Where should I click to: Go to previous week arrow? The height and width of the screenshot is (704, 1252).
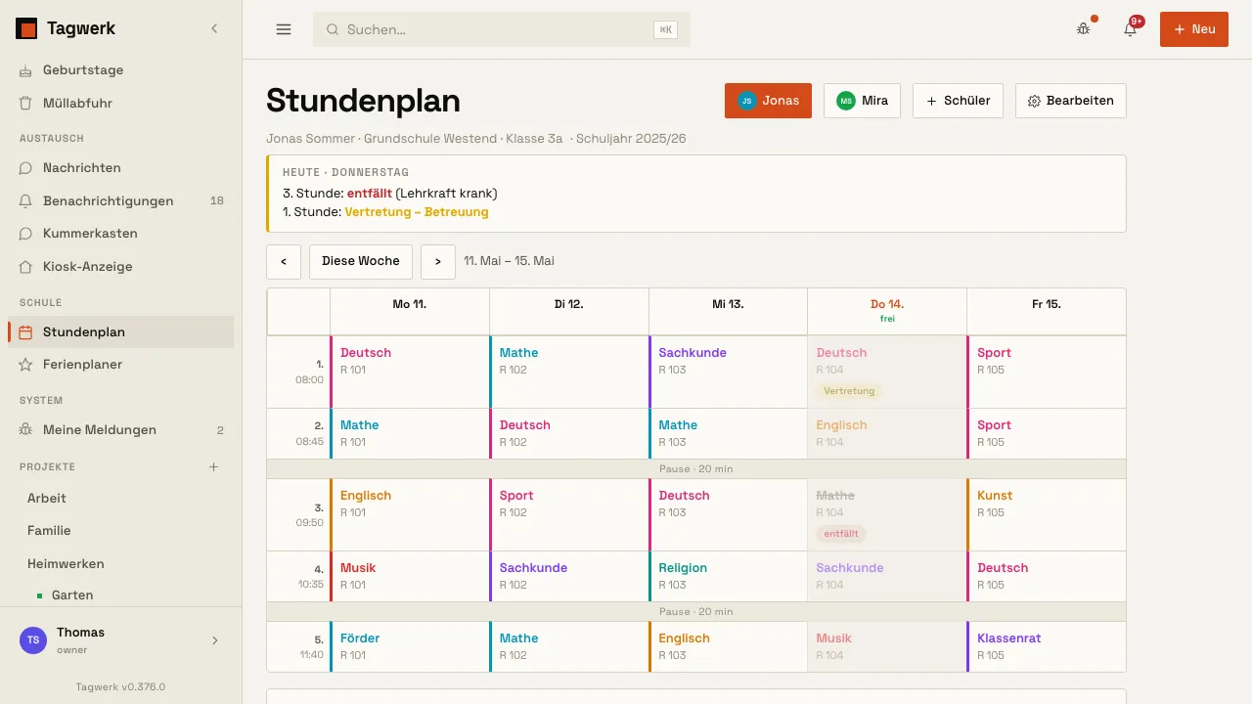coord(284,261)
